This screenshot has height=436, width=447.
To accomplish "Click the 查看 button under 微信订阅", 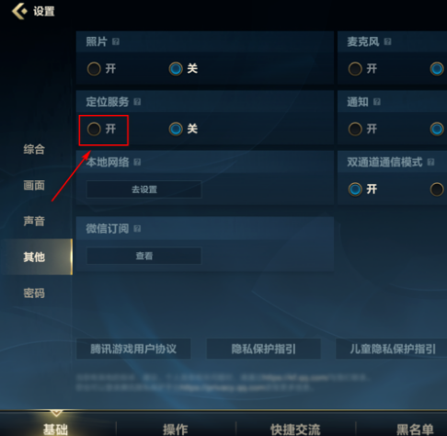I will click(144, 256).
